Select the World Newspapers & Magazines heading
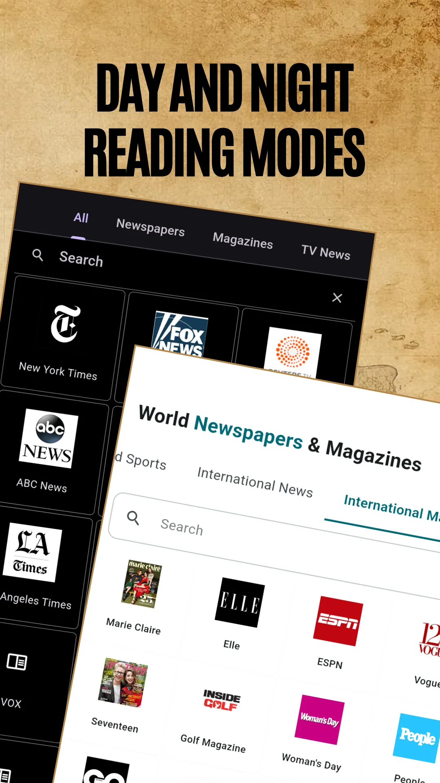Image resolution: width=440 pixels, height=783 pixels. (x=280, y=438)
